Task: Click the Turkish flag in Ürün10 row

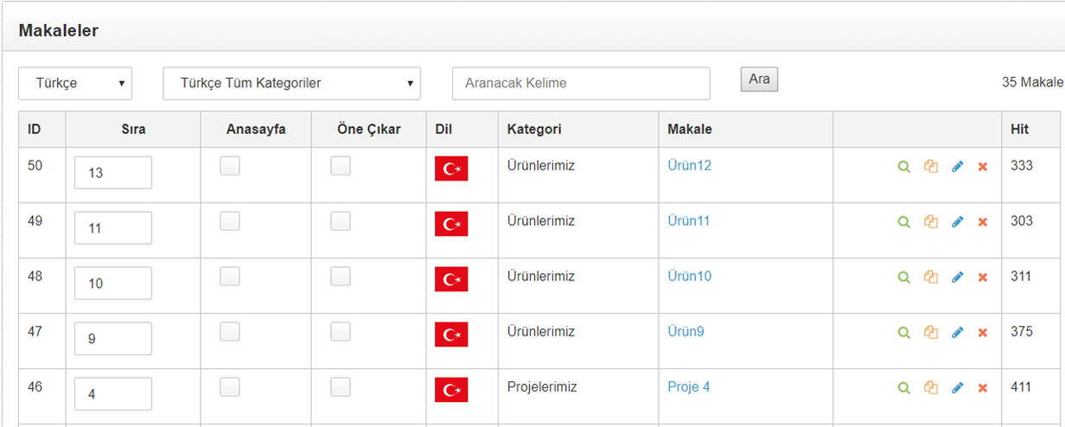Action: (x=451, y=279)
